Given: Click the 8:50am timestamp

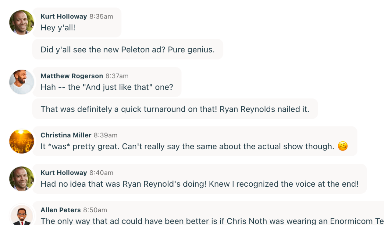Looking at the screenshot, I should (x=95, y=210).
